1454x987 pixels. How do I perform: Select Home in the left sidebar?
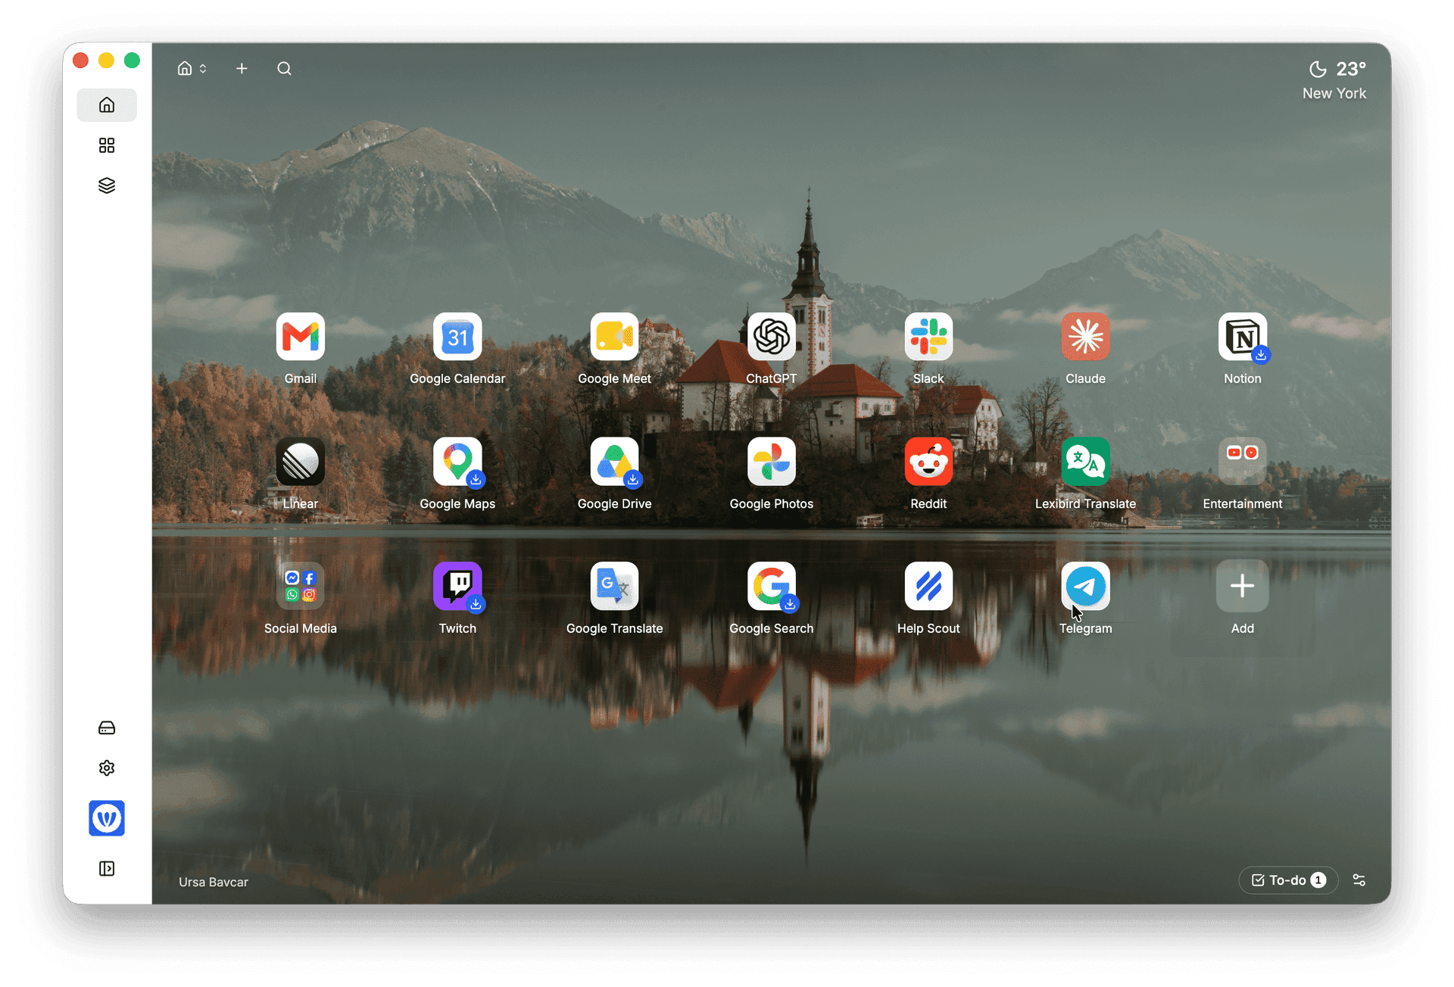[107, 105]
